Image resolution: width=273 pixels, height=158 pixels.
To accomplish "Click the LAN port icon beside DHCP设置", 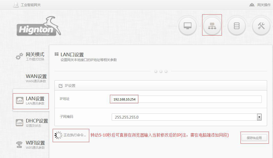I will (19, 123).
